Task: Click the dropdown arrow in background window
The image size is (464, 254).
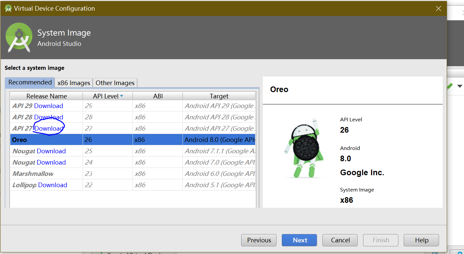Action: (x=460, y=86)
